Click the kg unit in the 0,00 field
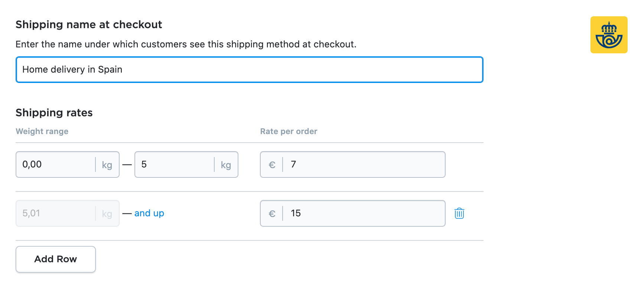The width and height of the screenshot is (638, 283). pos(107,165)
